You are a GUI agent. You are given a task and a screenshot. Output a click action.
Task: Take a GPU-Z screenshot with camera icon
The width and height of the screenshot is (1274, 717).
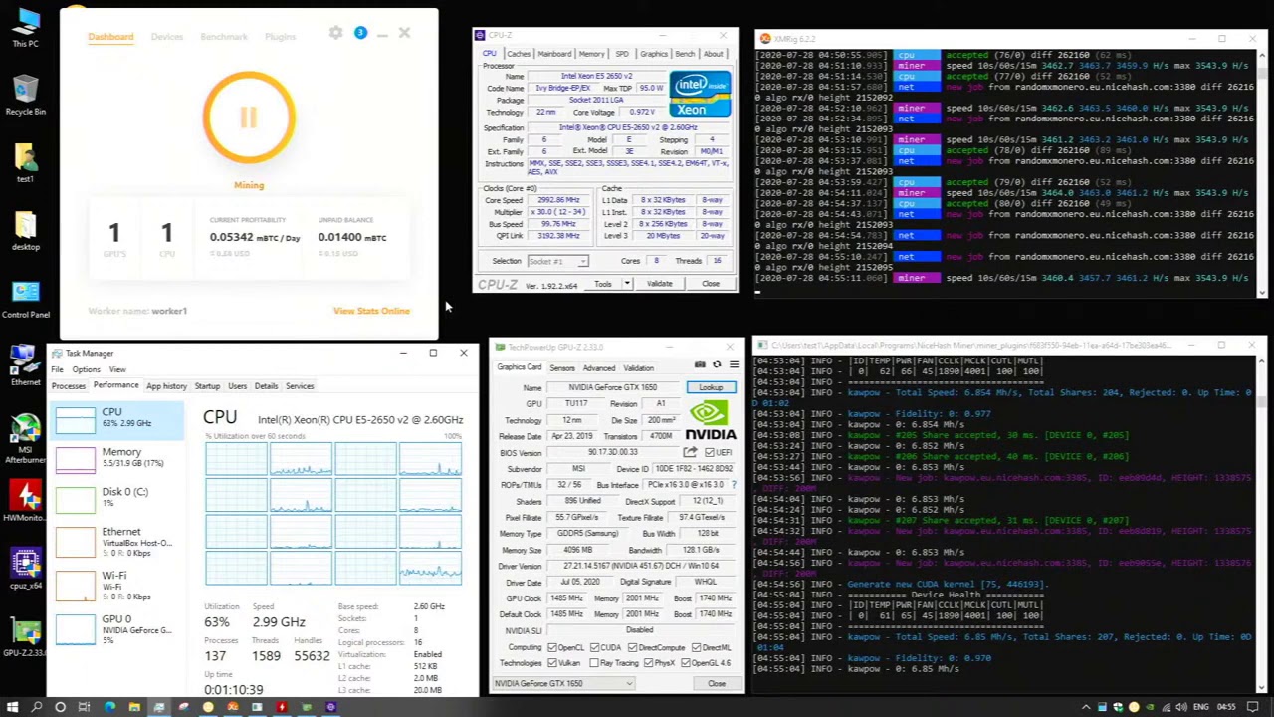[700, 365]
